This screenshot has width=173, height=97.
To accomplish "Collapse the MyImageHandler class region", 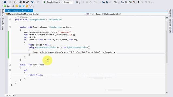I will (10, 20).
